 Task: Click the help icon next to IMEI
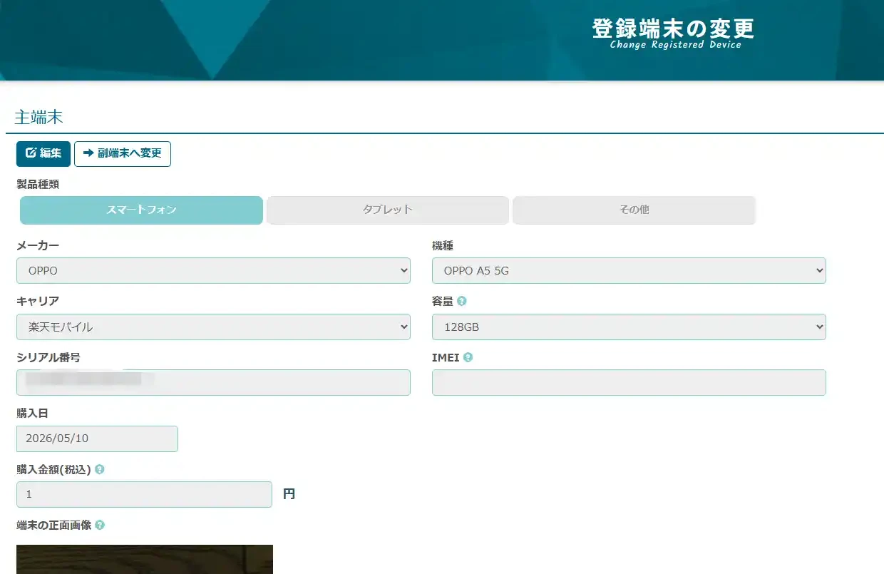[x=468, y=357]
